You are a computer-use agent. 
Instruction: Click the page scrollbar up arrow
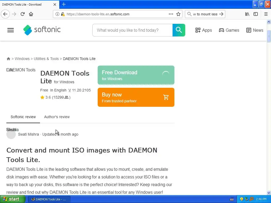point(269,22)
